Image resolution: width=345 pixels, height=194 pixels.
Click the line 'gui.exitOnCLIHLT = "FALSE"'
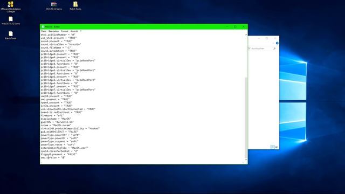(x=59, y=131)
